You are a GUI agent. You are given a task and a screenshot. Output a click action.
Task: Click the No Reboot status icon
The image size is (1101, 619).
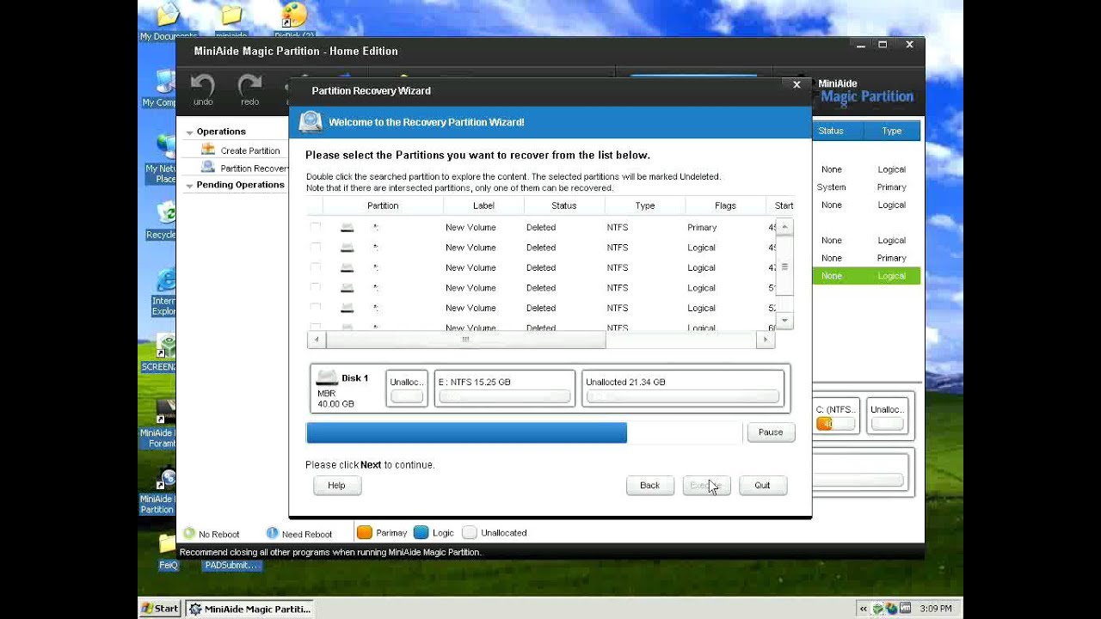point(189,533)
